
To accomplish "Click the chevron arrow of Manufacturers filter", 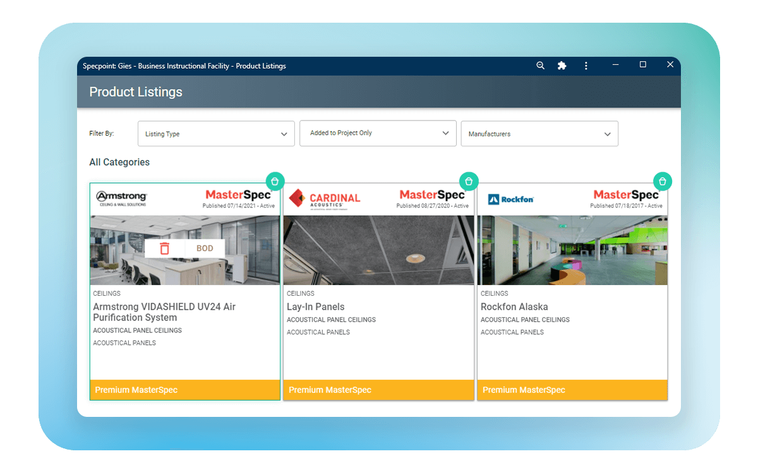I will [608, 134].
